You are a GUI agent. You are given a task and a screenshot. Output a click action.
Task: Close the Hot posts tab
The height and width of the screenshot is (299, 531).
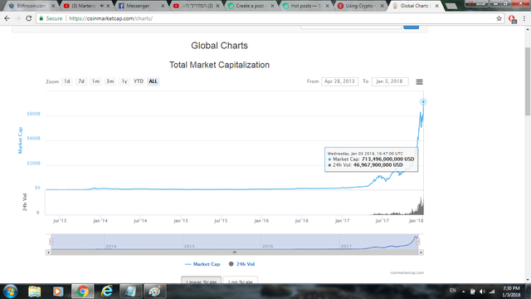pos(327,6)
